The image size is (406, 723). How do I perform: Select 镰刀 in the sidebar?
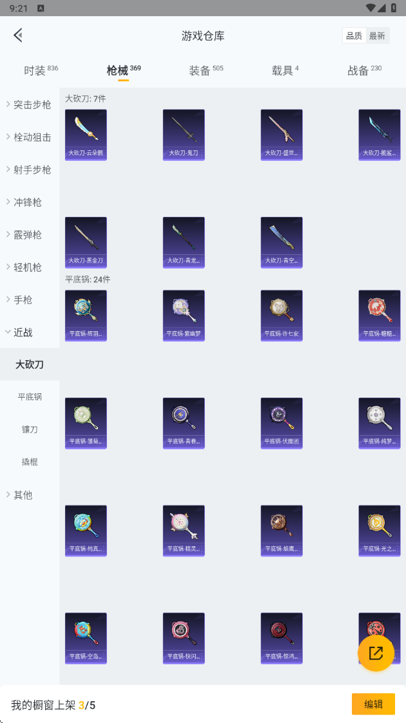click(x=30, y=429)
